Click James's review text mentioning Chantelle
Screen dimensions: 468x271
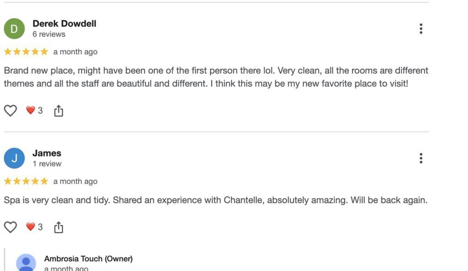(216, 200)
